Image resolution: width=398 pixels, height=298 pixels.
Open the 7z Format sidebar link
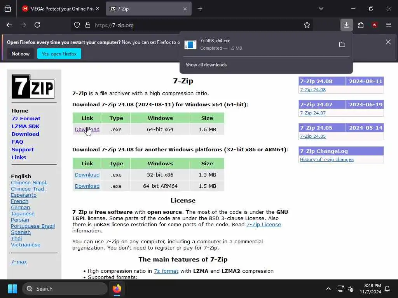click(26, 118)
